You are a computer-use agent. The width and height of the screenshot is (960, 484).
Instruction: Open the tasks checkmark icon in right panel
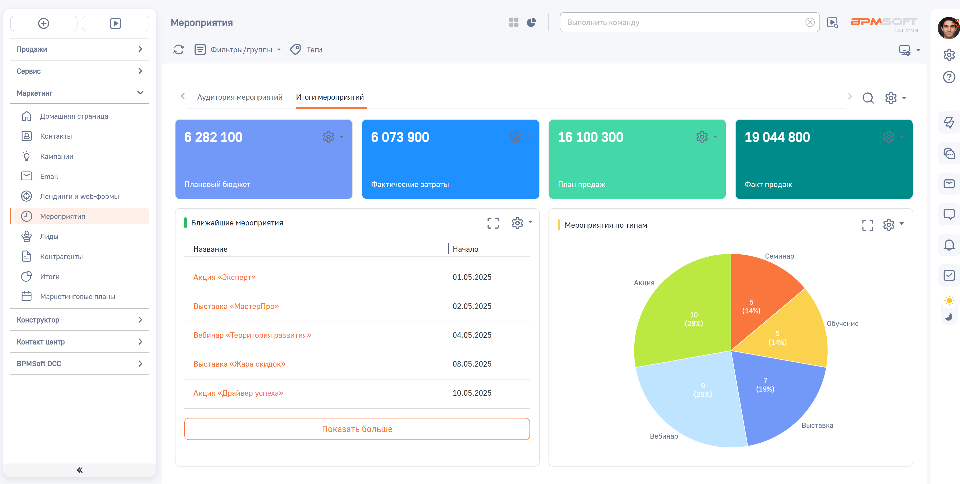click(949, 275)
